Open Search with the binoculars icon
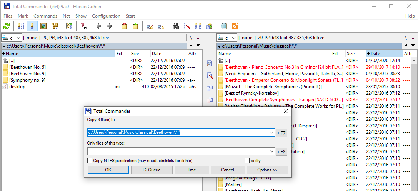This screenshot has width=418, height=191. pyautogui.click(x=176, y=26)
